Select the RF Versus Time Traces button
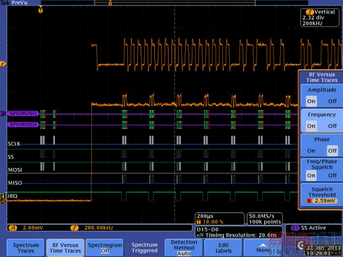This screenshot has width=343, height=257. pos(65,248)
